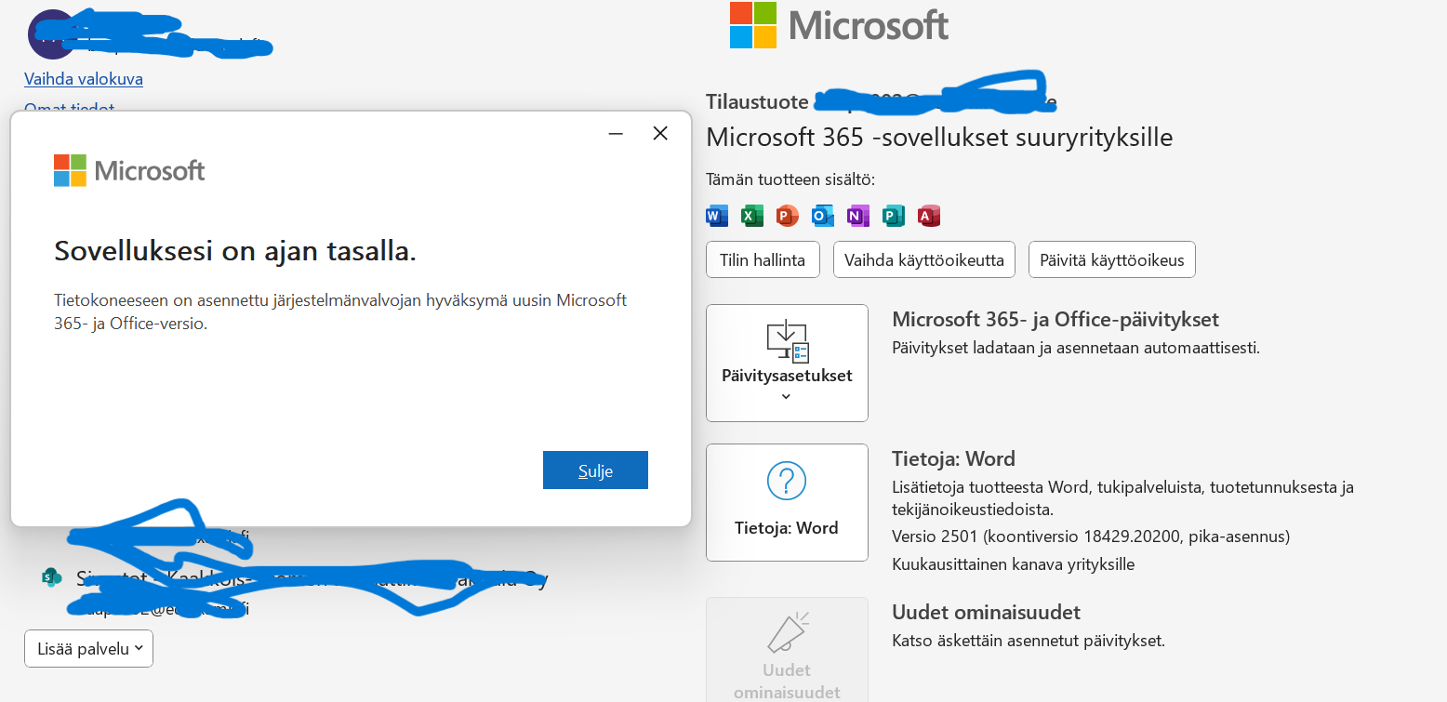Click 'Microsoft 365- ja Office-päivitykset' heading
The height and width of the screenshot is (702, 1447).
(x=1055, y=320)
